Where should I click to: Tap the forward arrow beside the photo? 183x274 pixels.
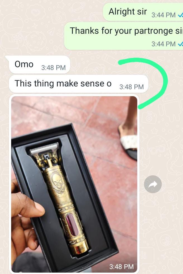click(x=153, y=184)
